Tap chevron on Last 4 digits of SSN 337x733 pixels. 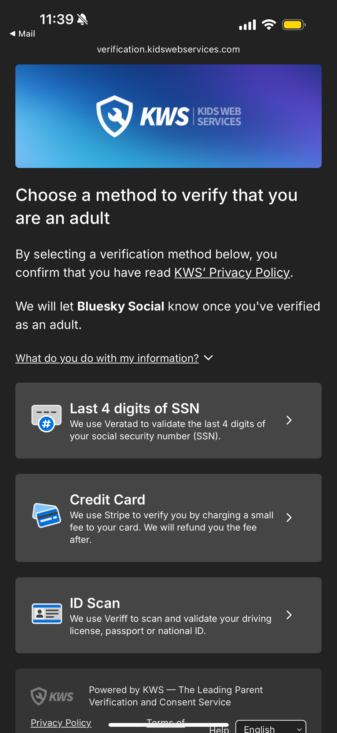tap(289, 420)
